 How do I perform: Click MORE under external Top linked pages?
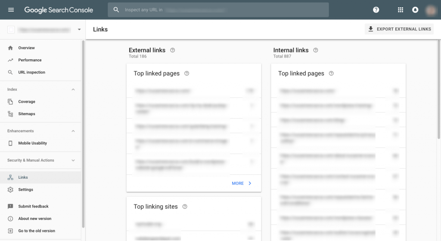[238, 183]
